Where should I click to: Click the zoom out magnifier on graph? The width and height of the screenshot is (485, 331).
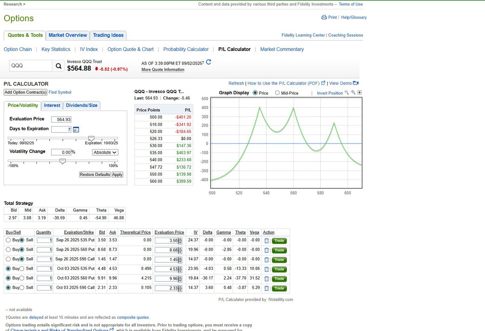346,93
